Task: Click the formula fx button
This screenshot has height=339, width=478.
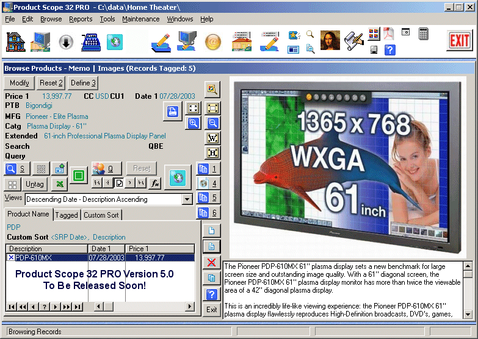Action: tap(154, 184)
